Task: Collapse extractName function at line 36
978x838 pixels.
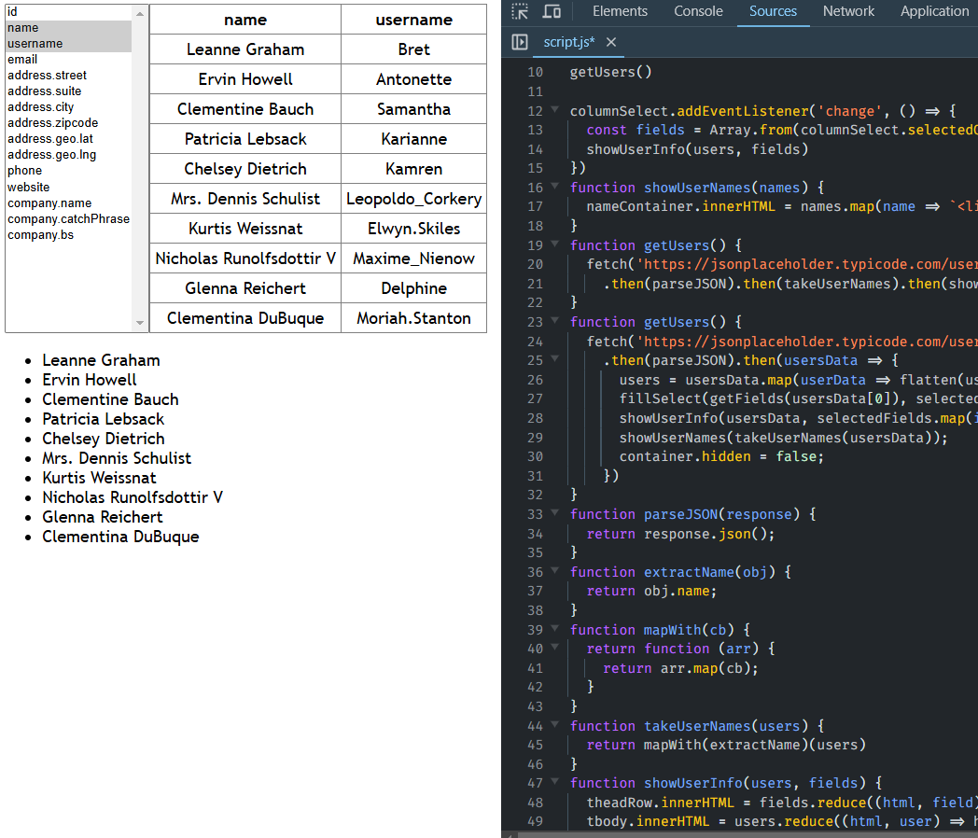Action: coord(554,571)
